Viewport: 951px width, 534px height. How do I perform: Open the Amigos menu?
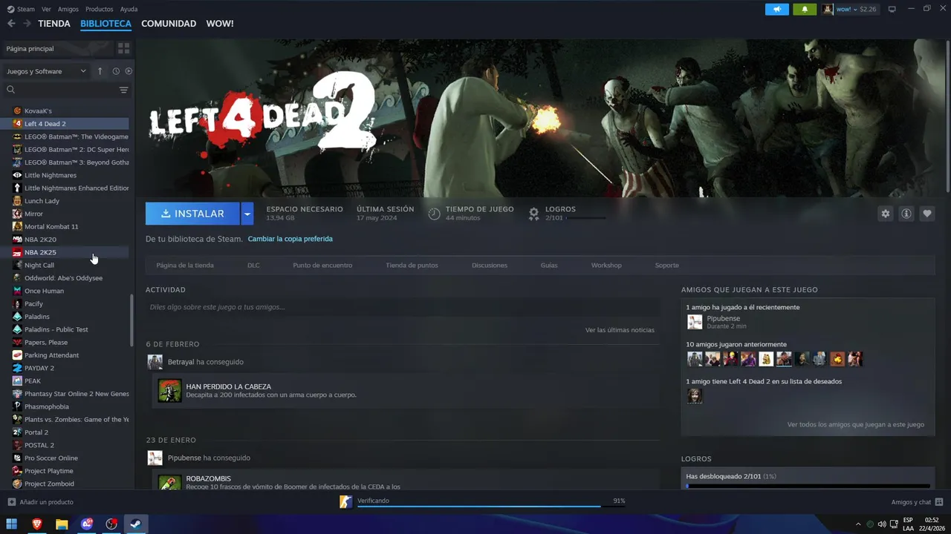tap(68, 9)
